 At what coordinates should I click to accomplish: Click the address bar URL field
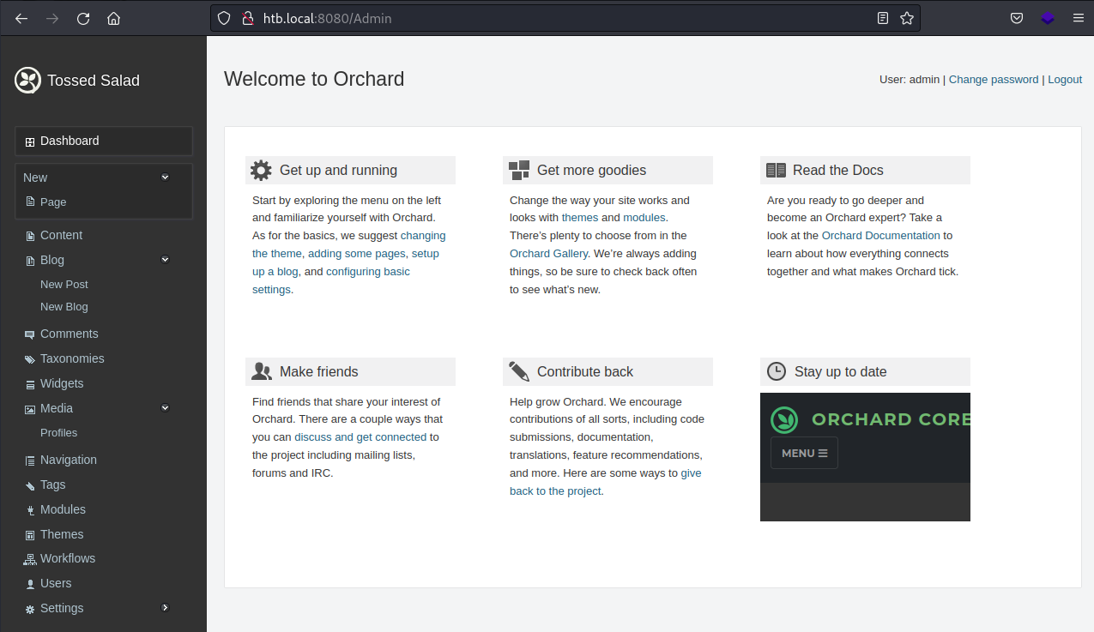[566, 18]
